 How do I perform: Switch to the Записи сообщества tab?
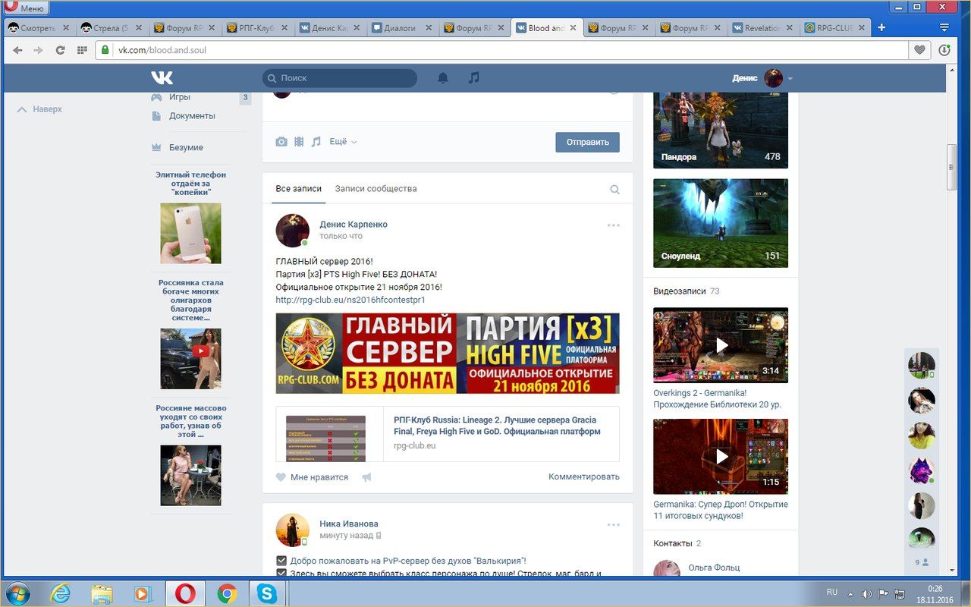tap(376, 189)
